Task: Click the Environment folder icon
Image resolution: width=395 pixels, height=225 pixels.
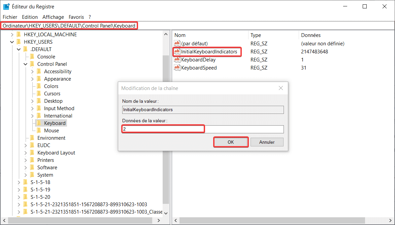Action: coord(32,138)
